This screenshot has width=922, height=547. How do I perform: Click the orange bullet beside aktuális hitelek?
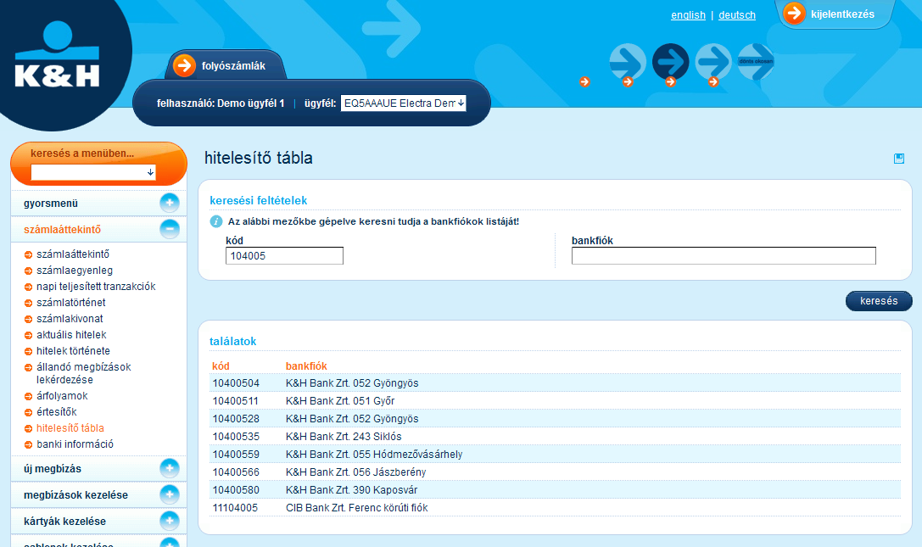[28, 335]
